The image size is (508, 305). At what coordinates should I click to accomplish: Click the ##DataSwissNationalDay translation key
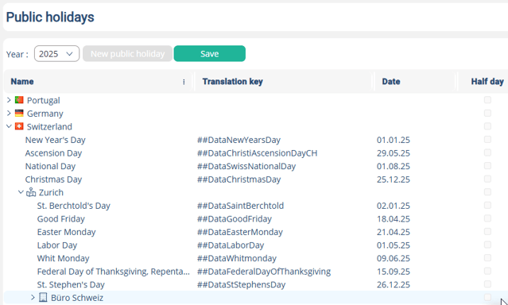point(246,166)
